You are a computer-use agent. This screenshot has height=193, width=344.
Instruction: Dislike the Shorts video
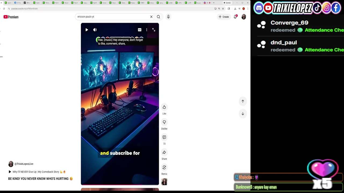pos(164,122)
